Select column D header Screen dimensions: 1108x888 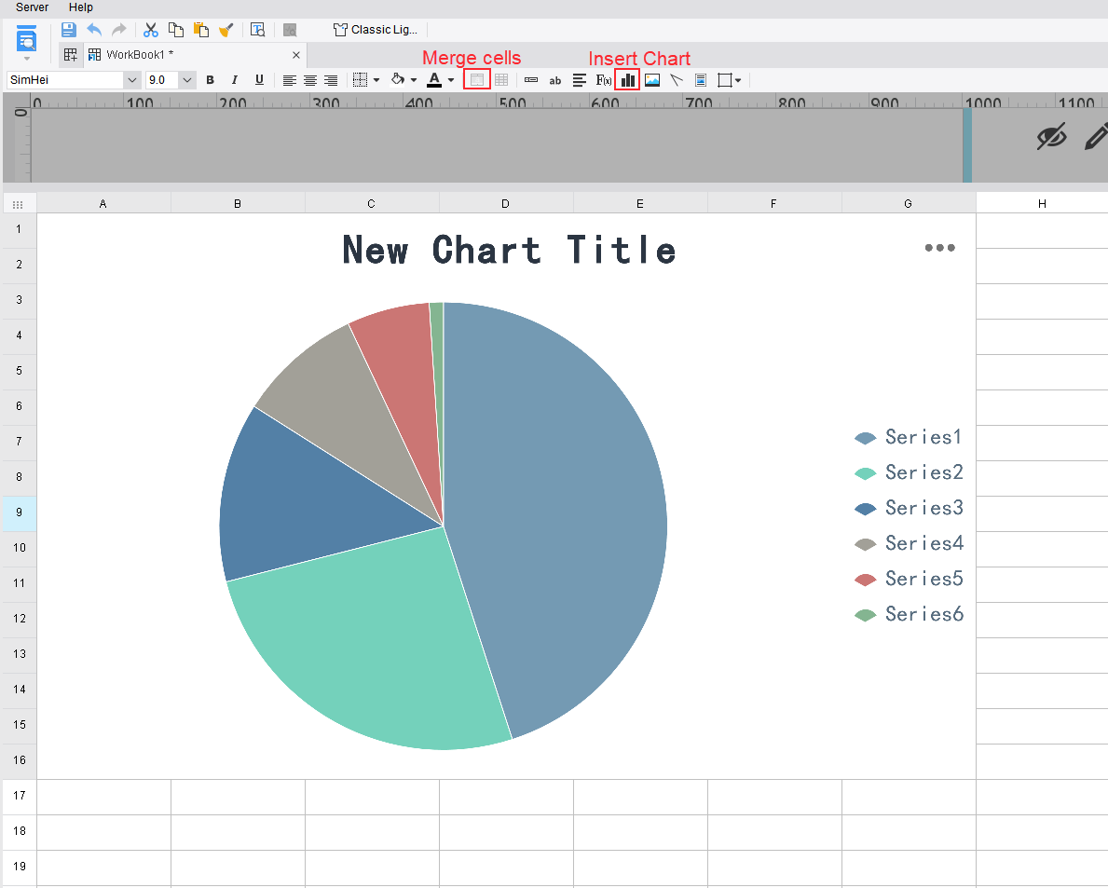[x=506, y=203]
